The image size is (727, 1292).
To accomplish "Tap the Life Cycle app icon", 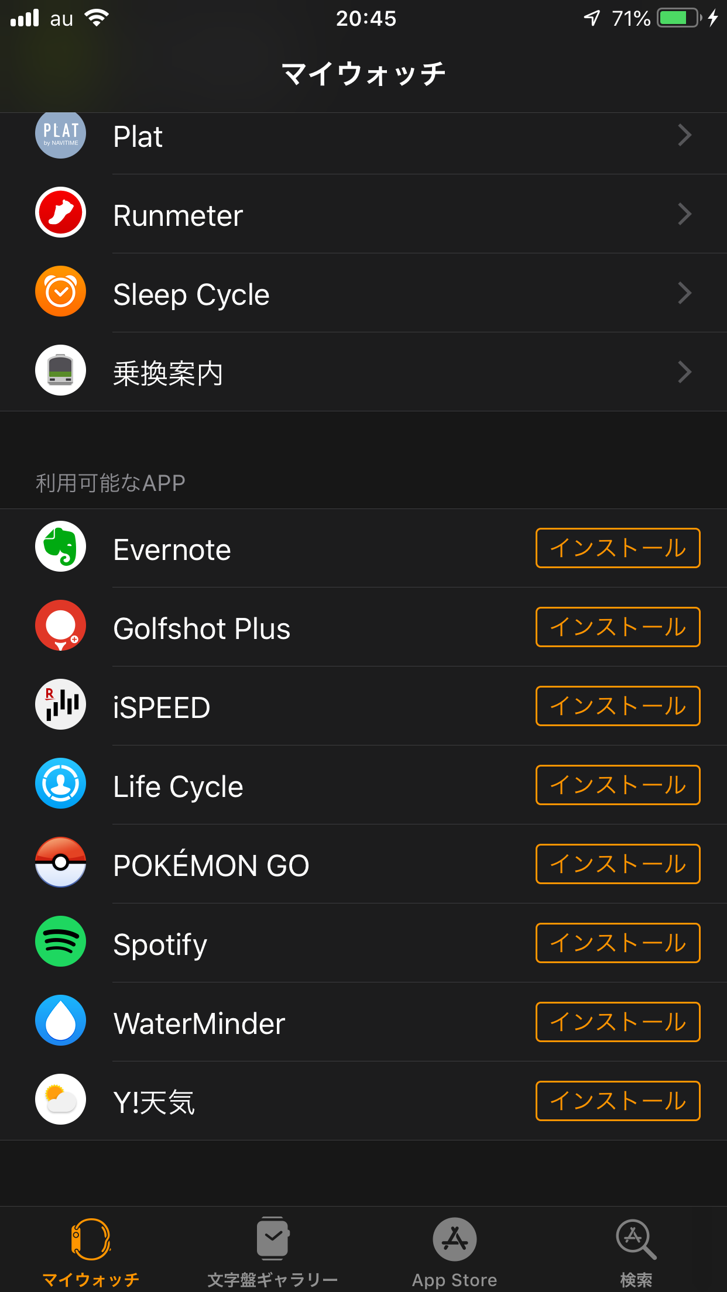I will 60,783.
